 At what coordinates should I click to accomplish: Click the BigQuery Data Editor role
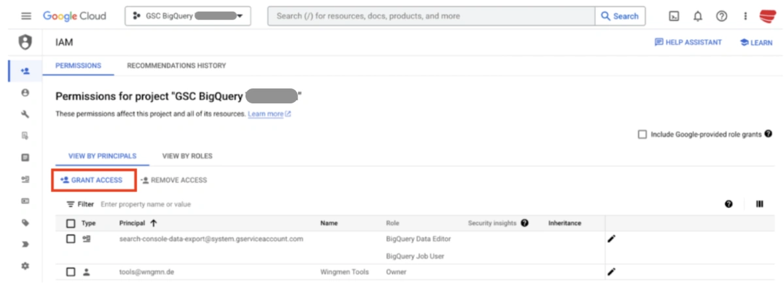click(418, 238)
